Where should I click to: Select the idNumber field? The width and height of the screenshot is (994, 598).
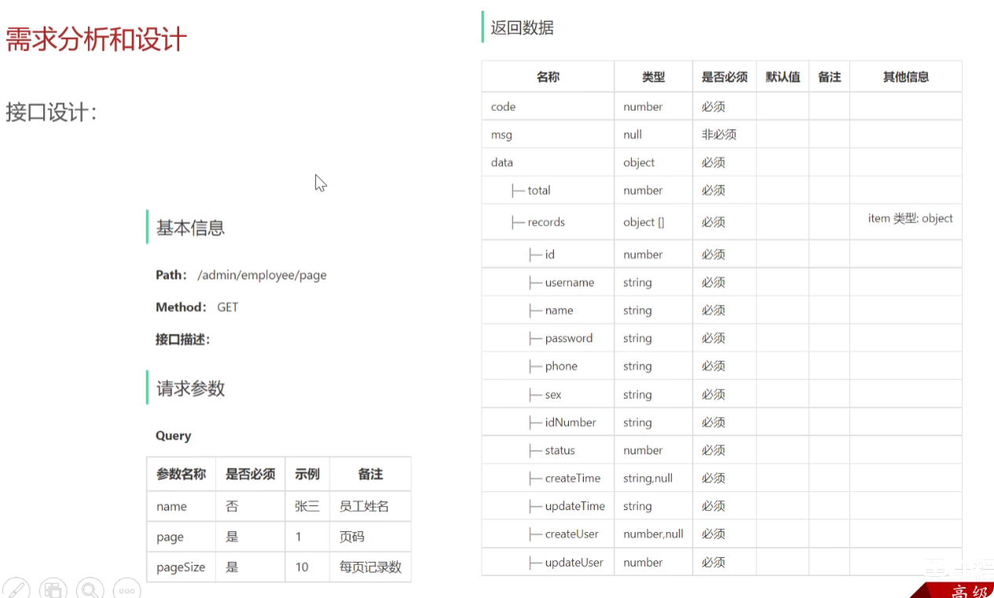(x=570, y=423)
